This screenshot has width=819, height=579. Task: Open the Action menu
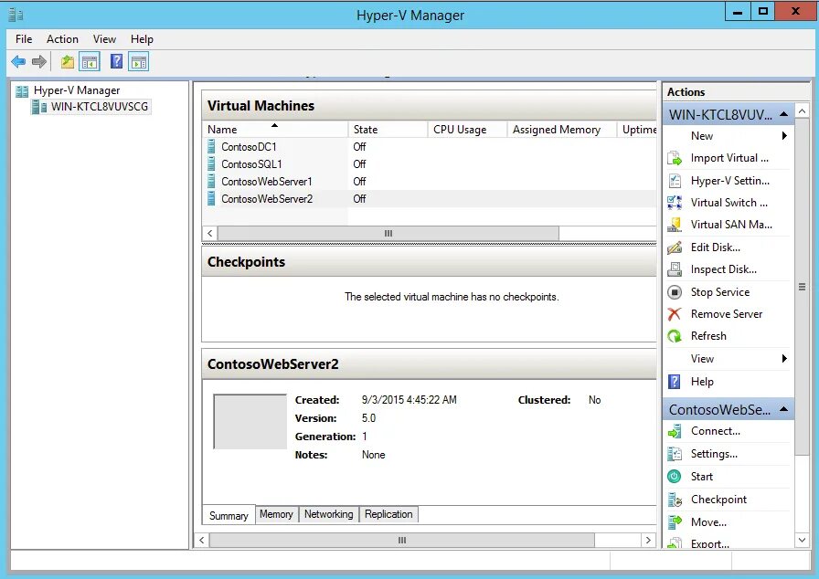(62, 39)
